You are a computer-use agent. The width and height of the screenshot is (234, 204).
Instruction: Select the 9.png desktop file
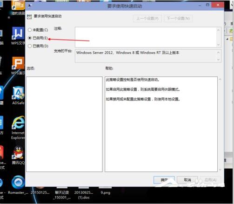105,191
